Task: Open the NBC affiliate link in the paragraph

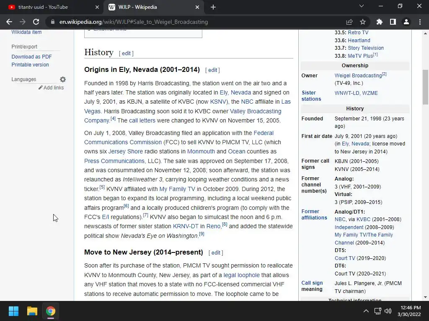Action: point(247,102)
